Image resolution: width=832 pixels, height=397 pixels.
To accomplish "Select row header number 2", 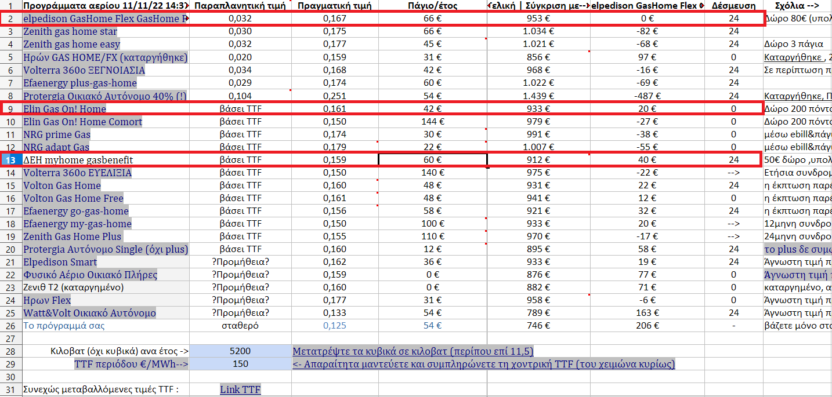I will point(11,19).
